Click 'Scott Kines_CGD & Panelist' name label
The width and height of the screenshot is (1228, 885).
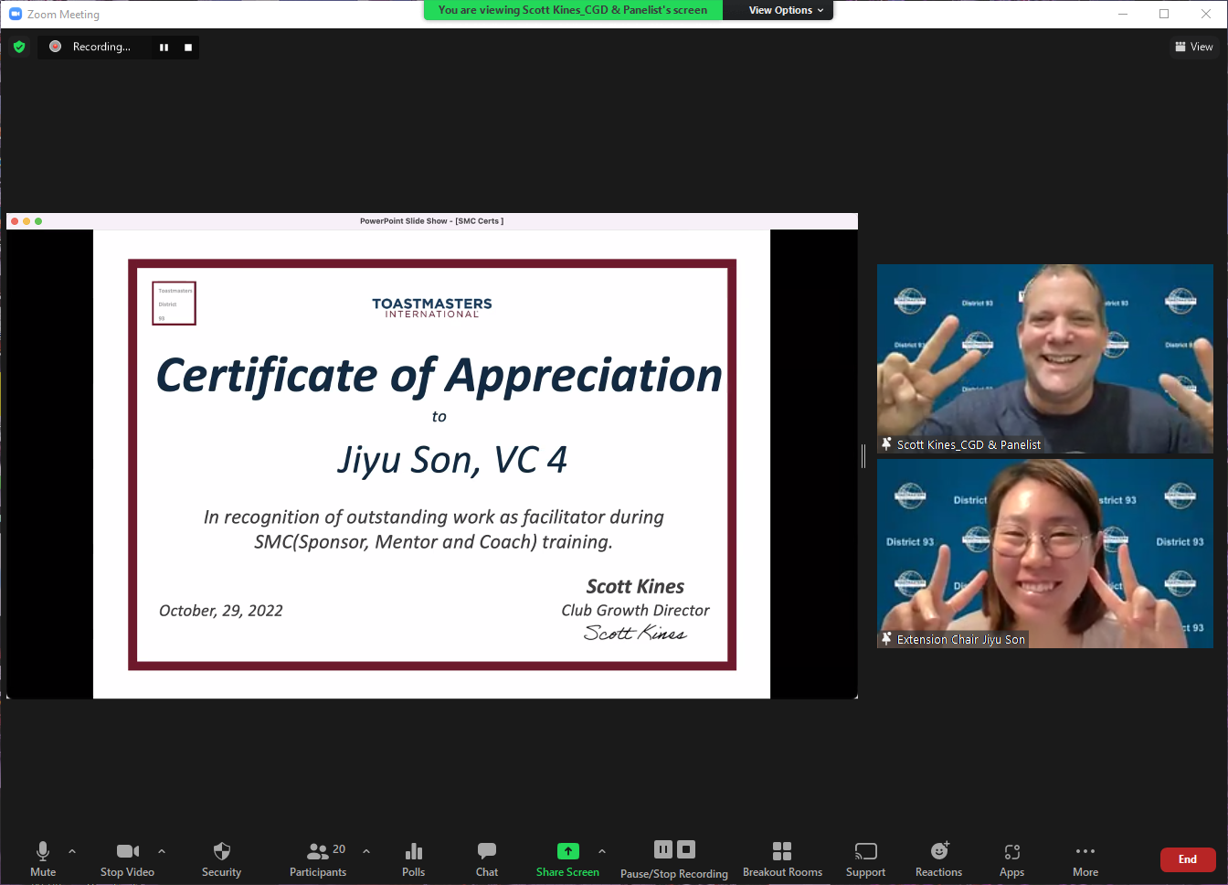coord(969,445)
